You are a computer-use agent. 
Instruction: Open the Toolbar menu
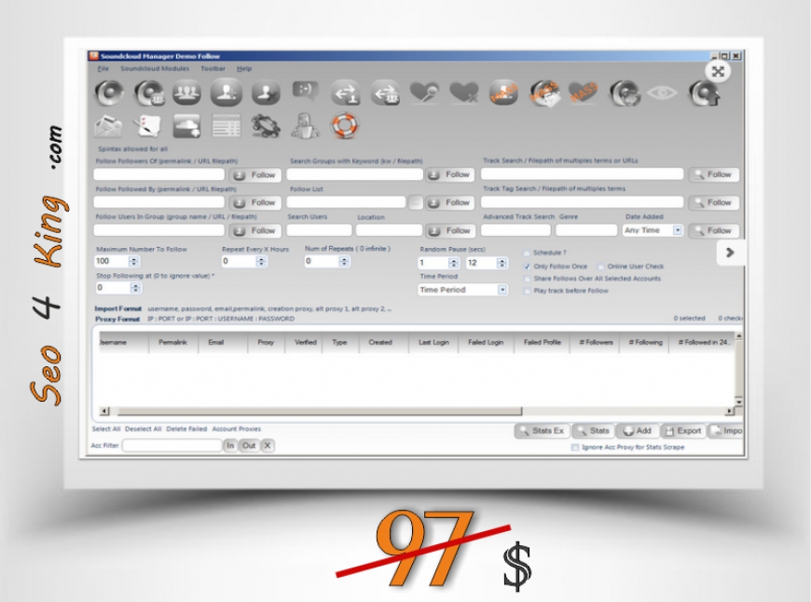coord(213,68)
